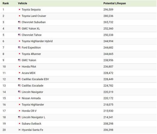Click the US flag beside Chevrolet Suburban
Viewport: 157px width, 134px height.
[19, 22]
